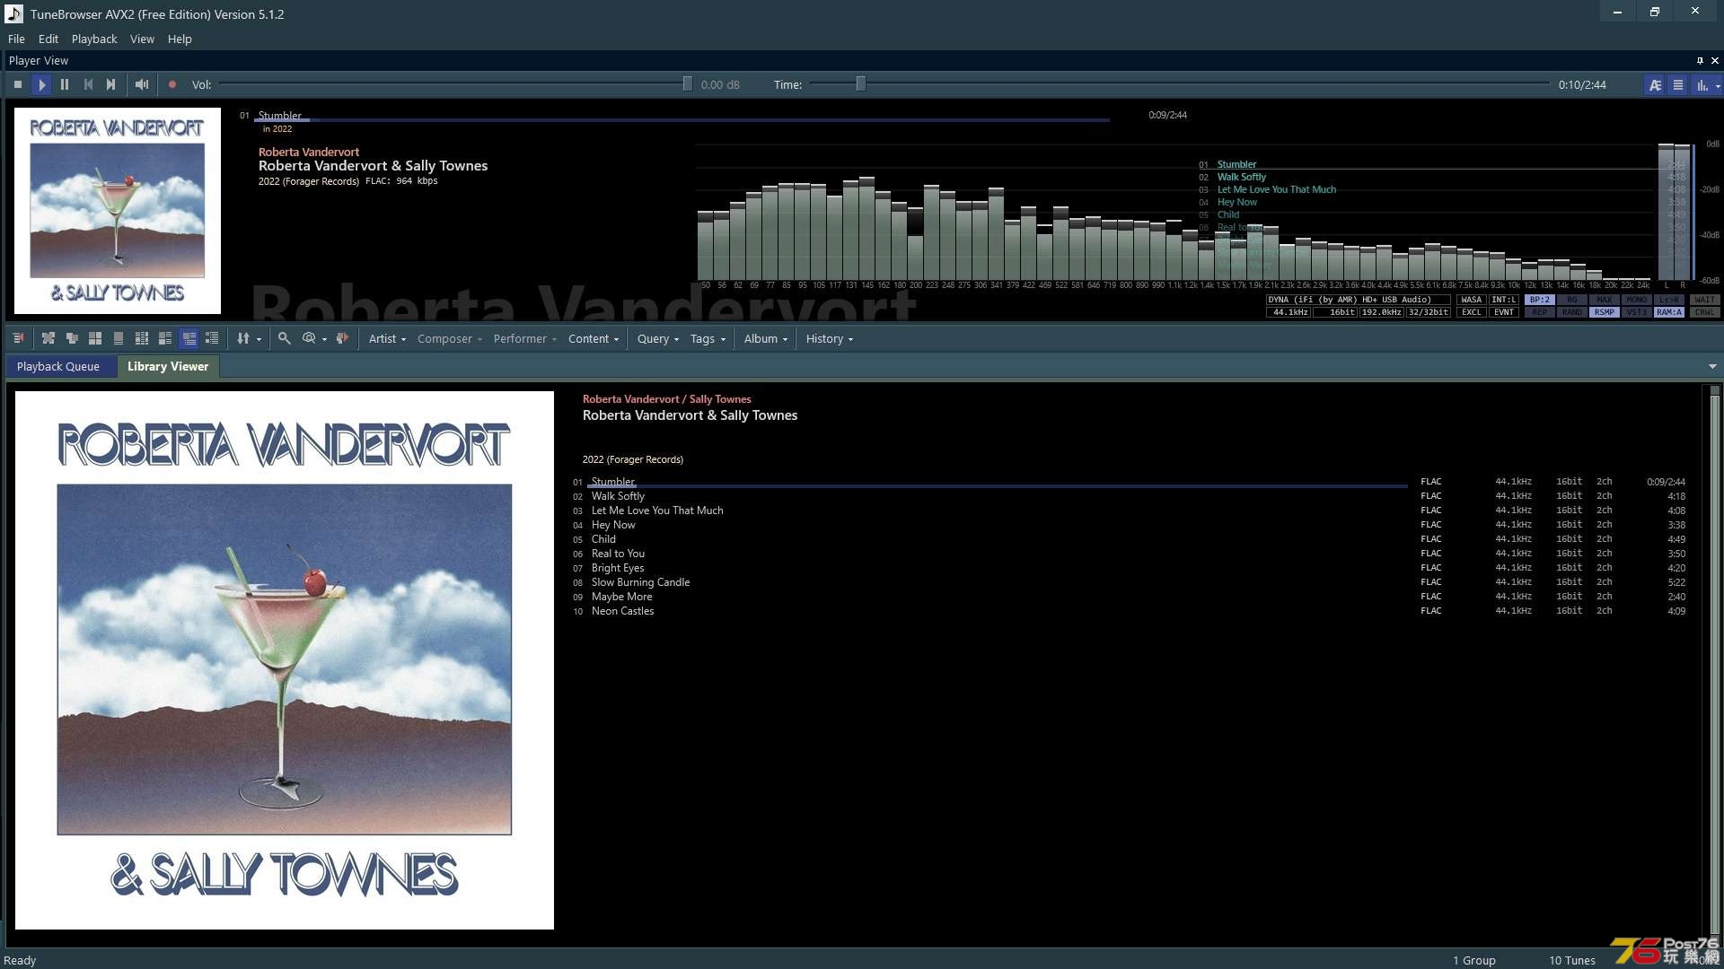The width and height of the screenshot is (1724, 969).
Task: Mute audio with the speaker icon
Action: coord(142,84)
